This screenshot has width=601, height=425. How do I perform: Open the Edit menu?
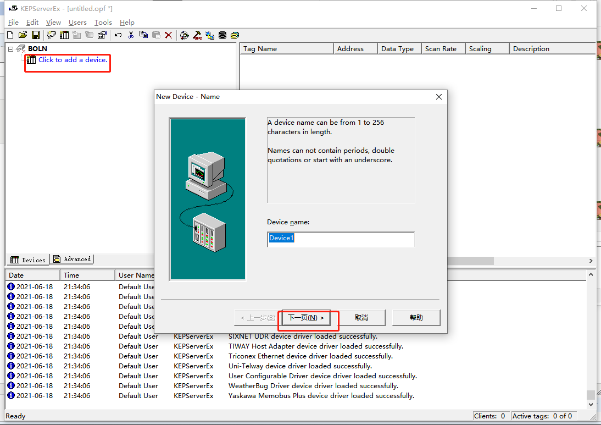pyautogui.click(x=32, y=22)
